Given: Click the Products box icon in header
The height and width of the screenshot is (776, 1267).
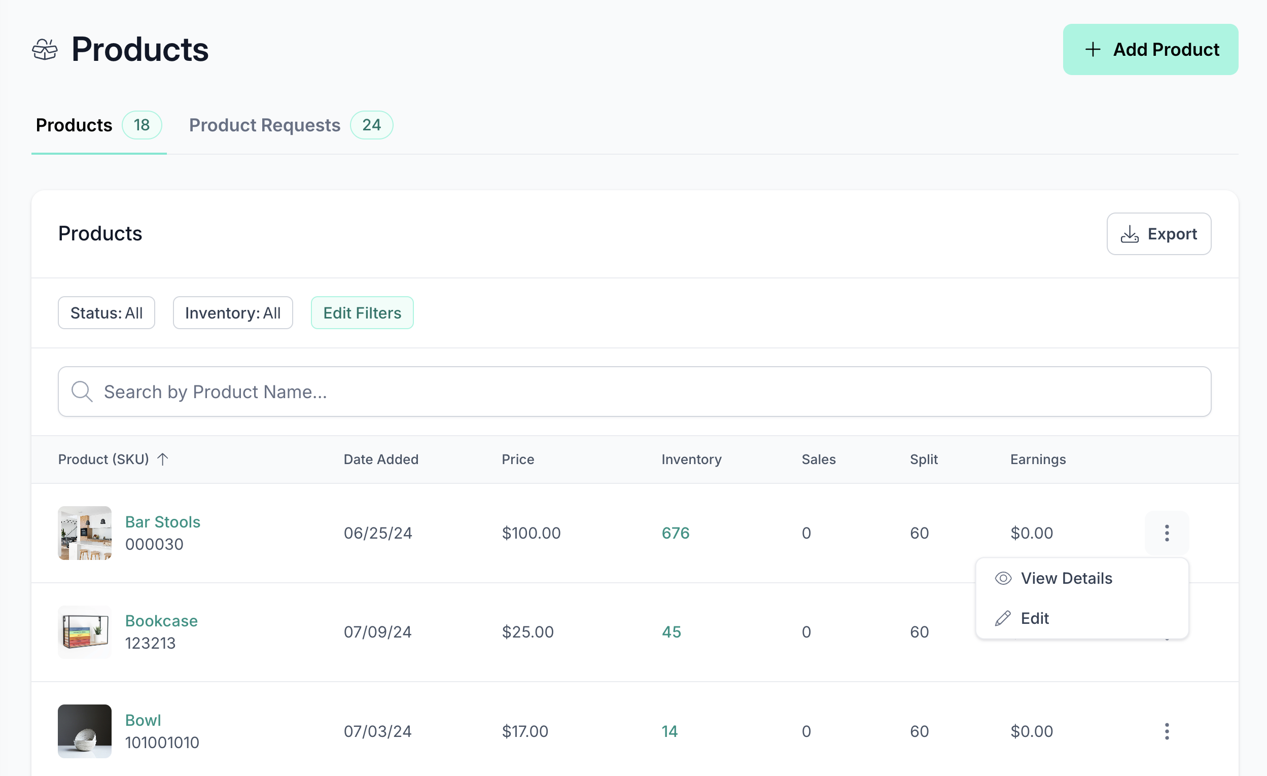Looking at the screenshot, I should click(x=45, y=50).
